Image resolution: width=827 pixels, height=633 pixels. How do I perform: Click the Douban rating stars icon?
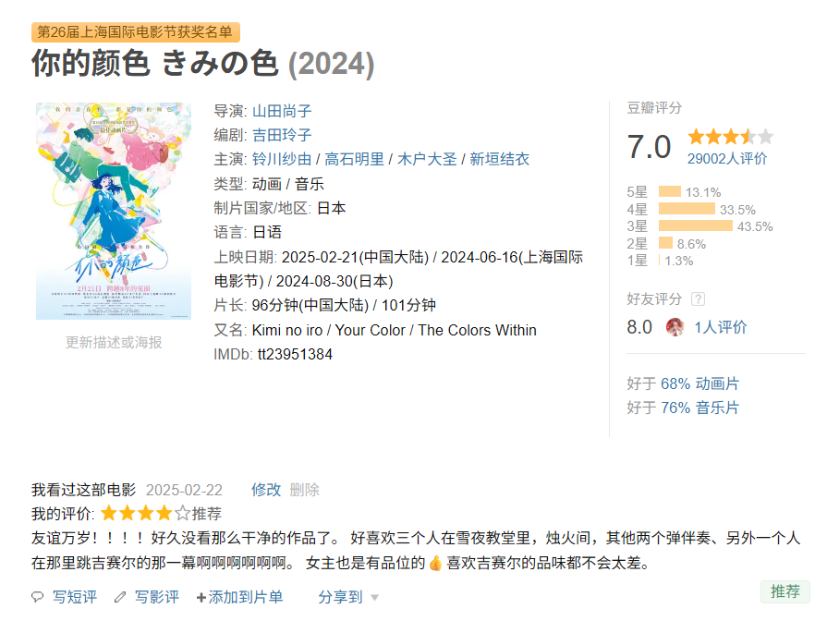tap(730, 138)
